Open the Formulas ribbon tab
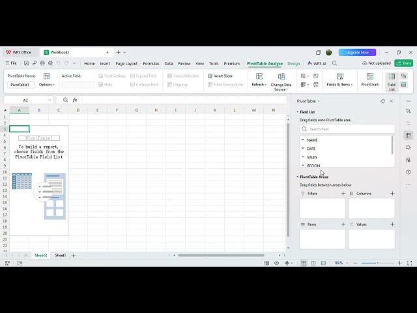 point(151,64)
